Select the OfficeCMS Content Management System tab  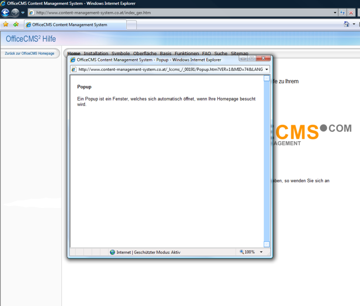75,25
